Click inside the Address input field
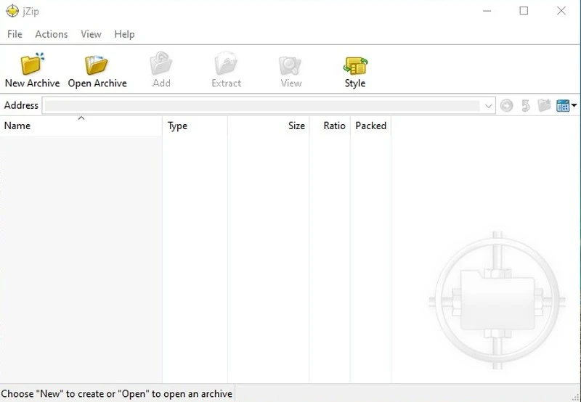The width and height of the screenshot is (581, 402). [x=261, y=106]
